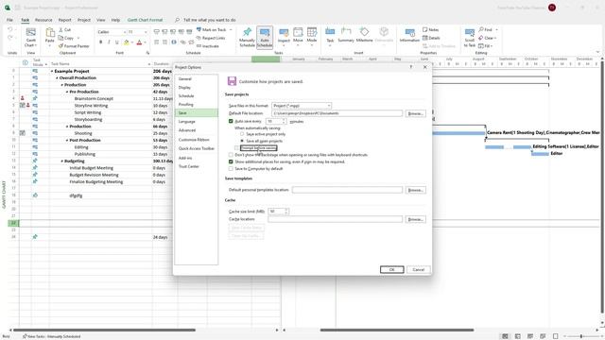605x340 pixels.
Task: Click Mark on Track in Schedule group
Action: (x=212, y=29)
